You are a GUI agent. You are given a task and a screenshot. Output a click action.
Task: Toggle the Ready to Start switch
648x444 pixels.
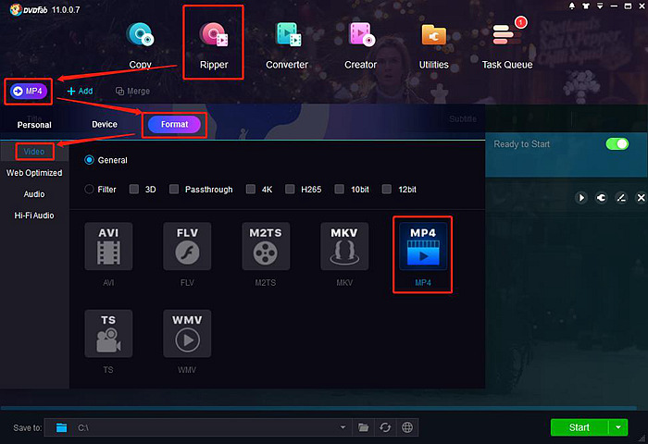pyautogui.click(x=617, y=143)
